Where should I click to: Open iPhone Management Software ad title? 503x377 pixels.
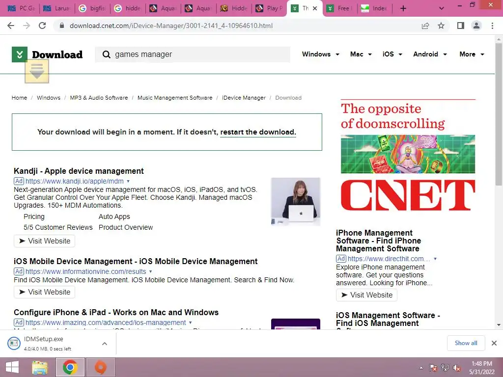(379, 241)
